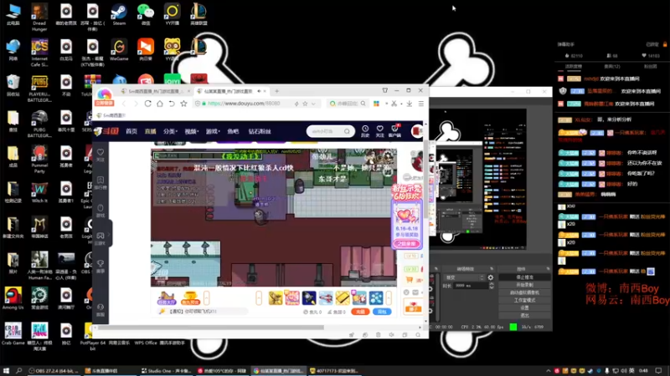The image size is (670, 376).
Task: Expand address bar dropdown chevron
Action: coord(313,104)
